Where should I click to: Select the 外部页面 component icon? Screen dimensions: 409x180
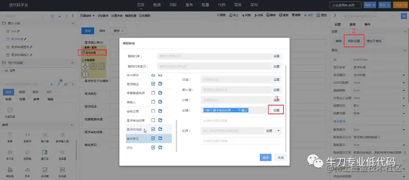(10, 110)
